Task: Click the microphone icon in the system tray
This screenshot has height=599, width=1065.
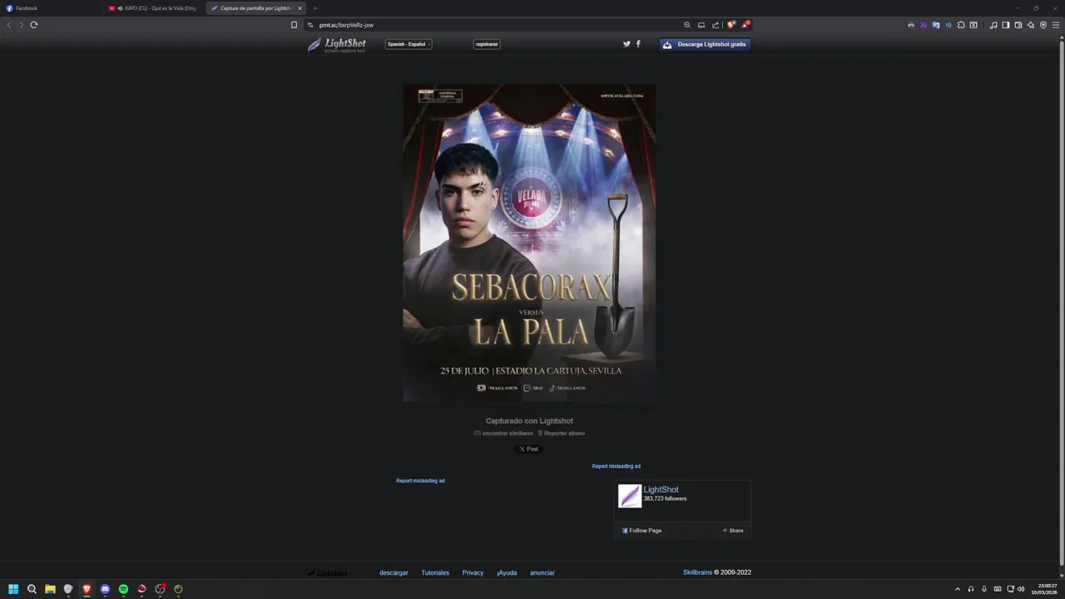Action: point(984,589)
